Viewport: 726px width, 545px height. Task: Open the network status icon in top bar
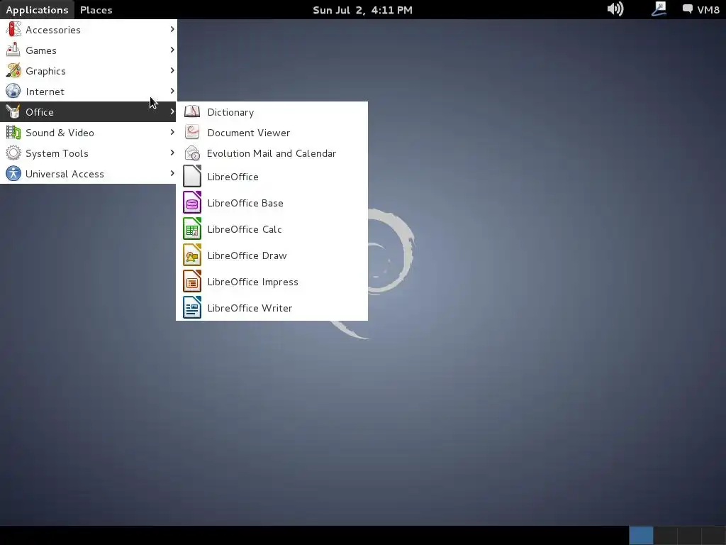[659, 9]
